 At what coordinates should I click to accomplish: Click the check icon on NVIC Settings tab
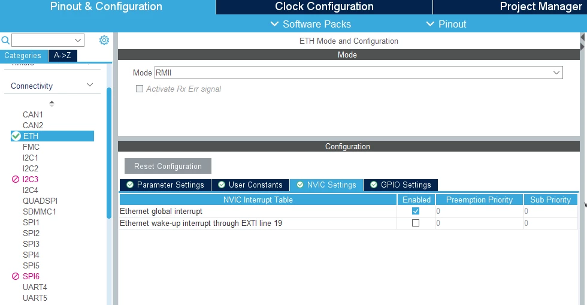click(300, 185)
